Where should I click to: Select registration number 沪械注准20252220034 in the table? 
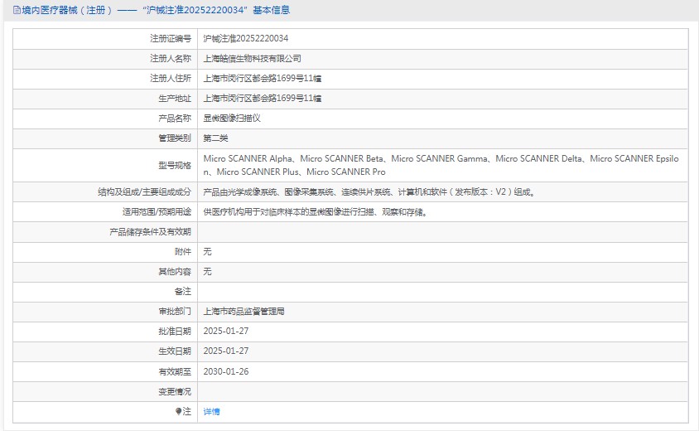coord(246,39)
